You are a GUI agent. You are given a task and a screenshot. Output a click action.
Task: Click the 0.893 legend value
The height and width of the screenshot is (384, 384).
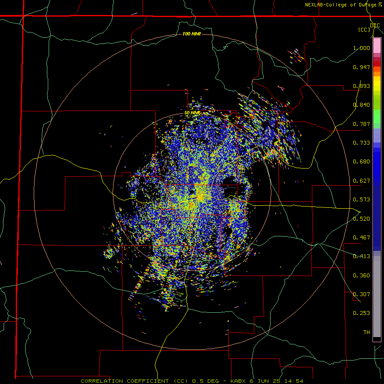pyautogui.click(x=361, y=86)
